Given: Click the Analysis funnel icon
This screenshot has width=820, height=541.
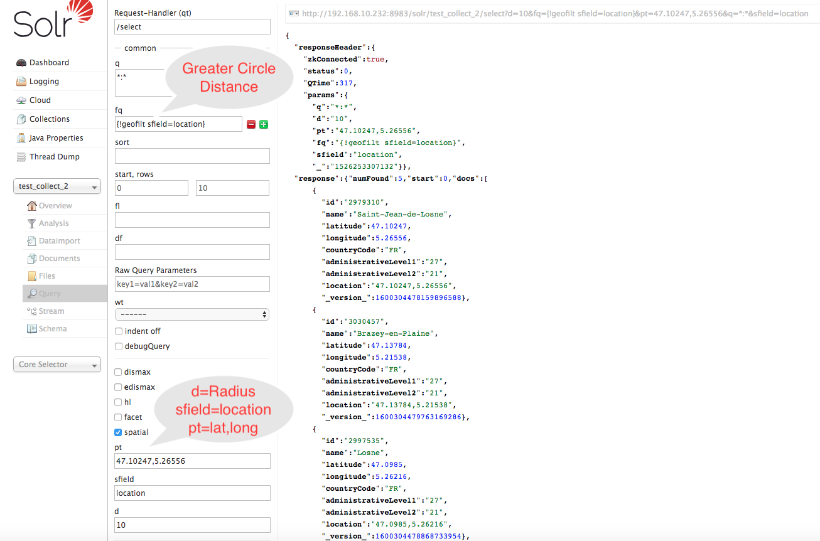Looking at the screenshot, I should coord(32,223).
